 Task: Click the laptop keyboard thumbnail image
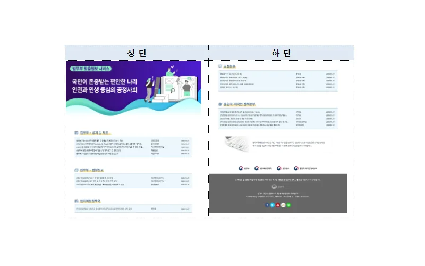tap(236, 144)
